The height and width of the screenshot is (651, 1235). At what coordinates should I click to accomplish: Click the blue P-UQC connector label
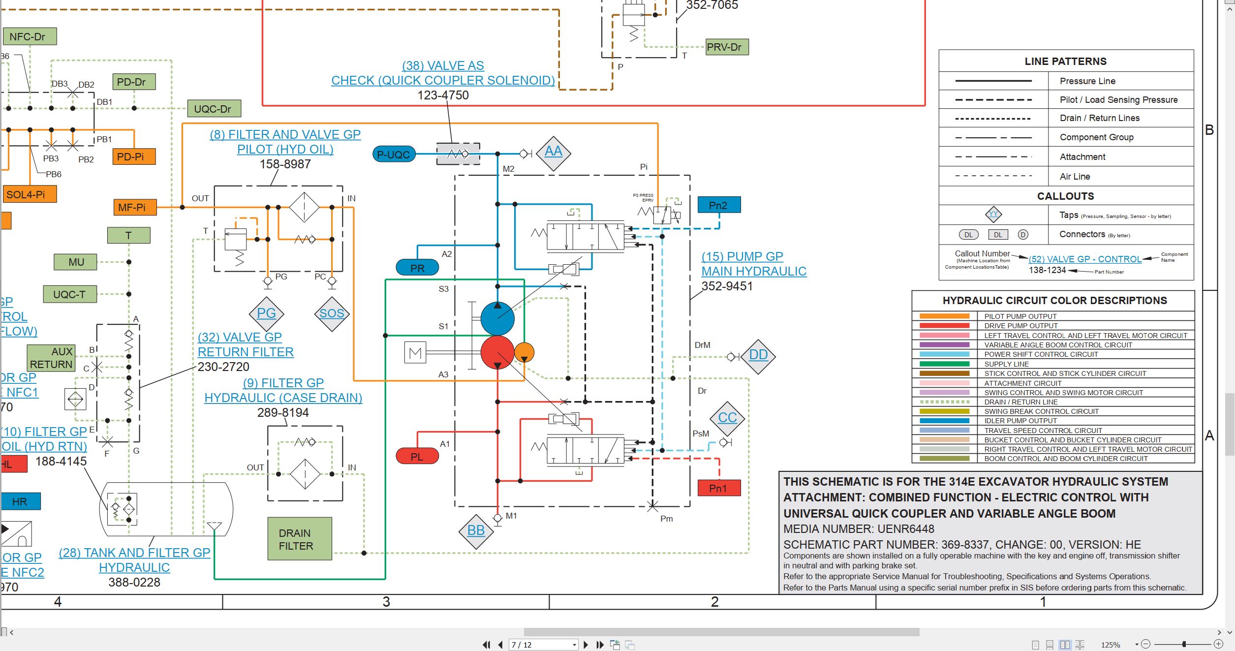coord(394,155)
